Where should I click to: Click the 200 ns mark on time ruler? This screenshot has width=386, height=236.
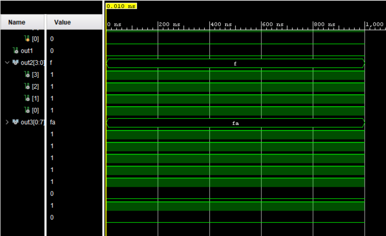click(158, 25)
